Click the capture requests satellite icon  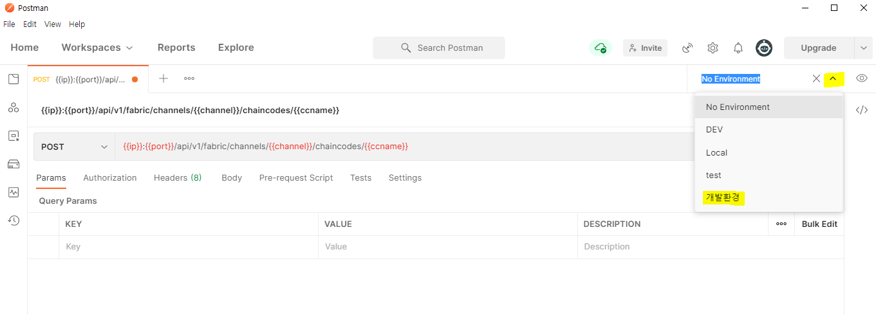[x=687, y=48]
